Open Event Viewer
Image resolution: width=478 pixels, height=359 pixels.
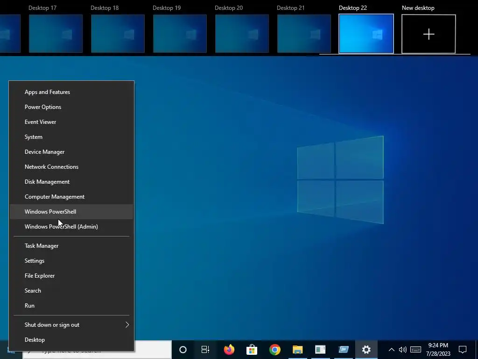tap(71, 122)
